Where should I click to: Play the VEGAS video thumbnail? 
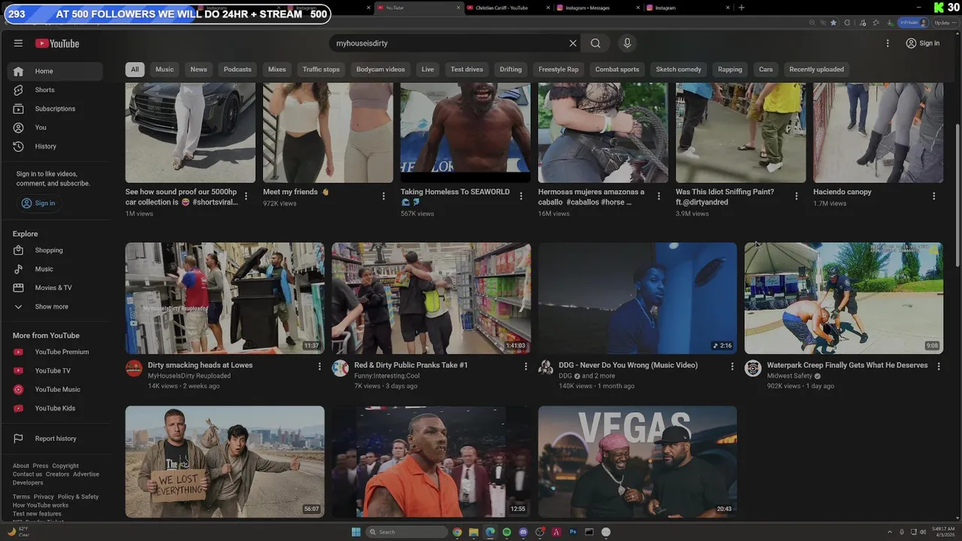pos(637,461)
